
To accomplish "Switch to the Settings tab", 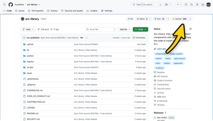I will (x=107, y=11).
